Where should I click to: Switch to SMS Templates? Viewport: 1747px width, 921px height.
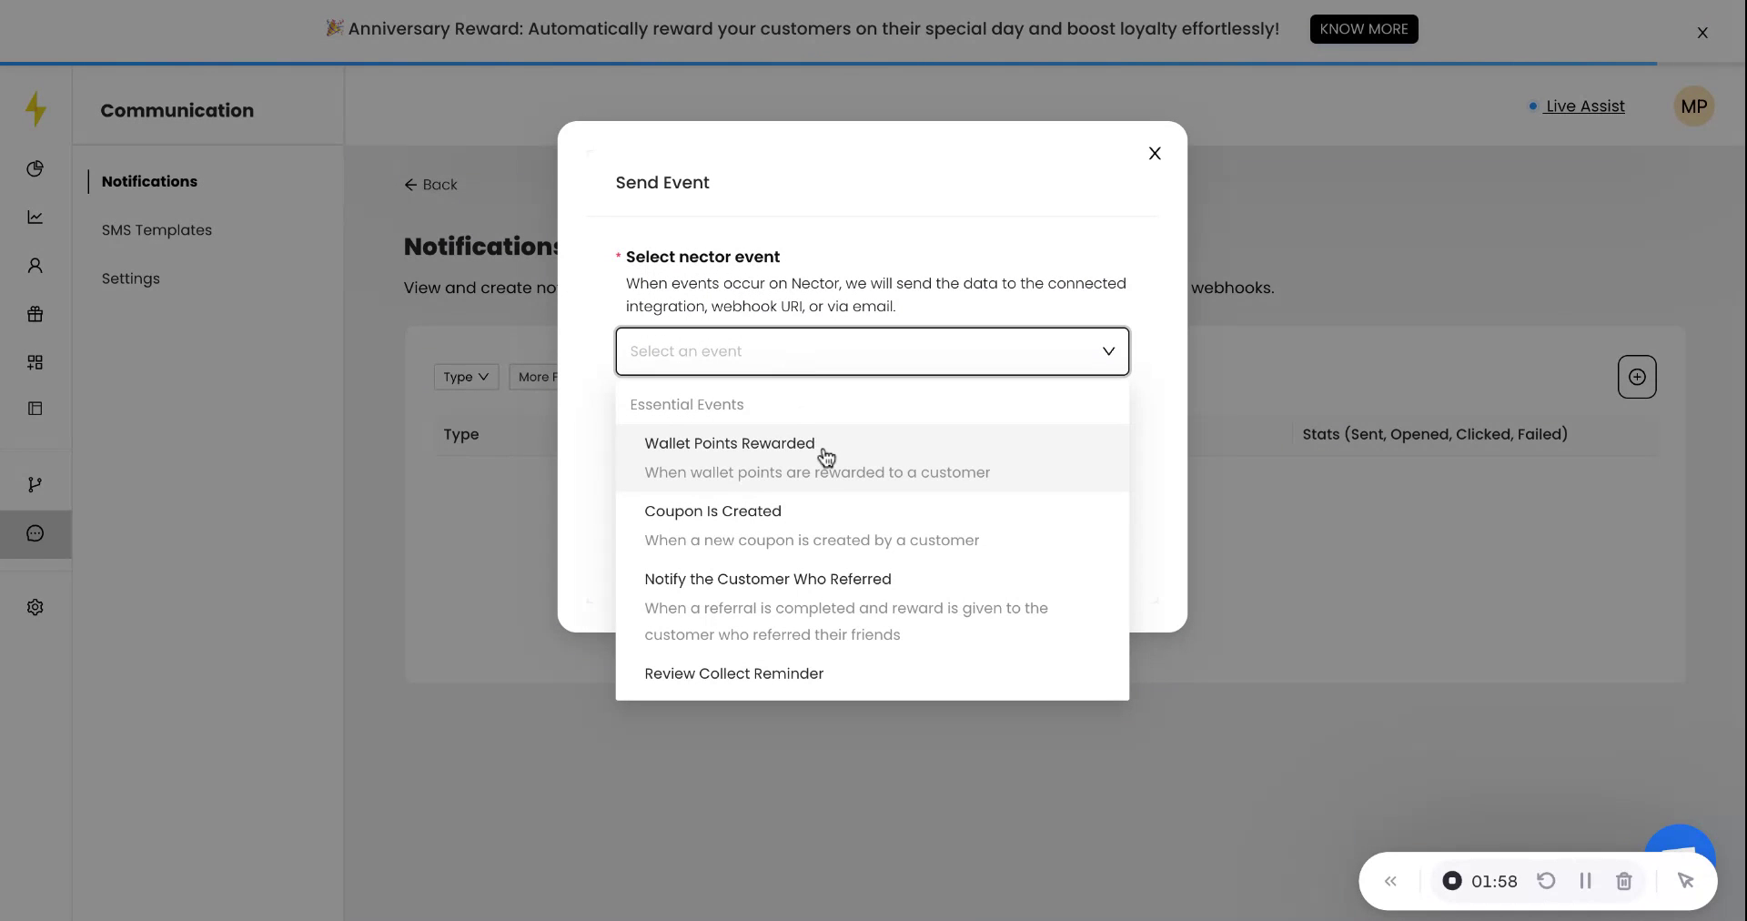[156, 229]
